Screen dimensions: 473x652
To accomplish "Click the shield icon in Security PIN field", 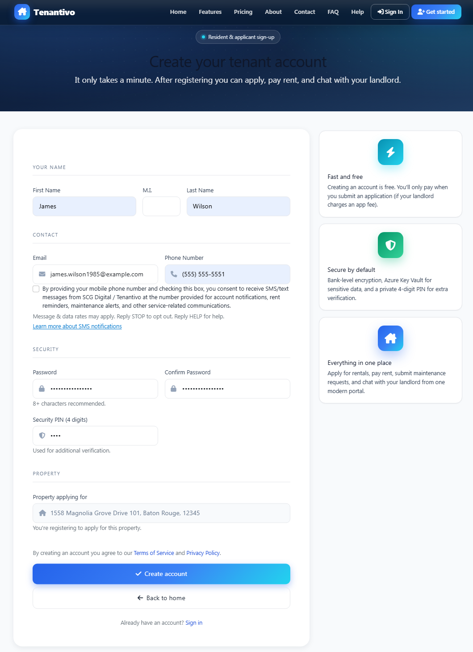I will point(42,436).
